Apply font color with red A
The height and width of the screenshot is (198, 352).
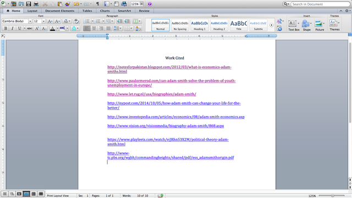(52, 28)
